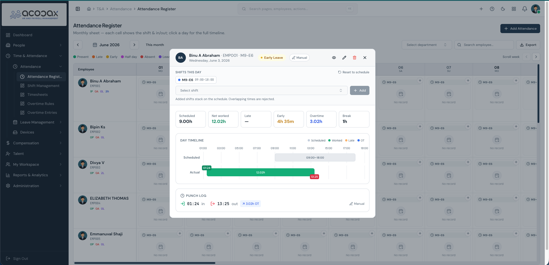Open the Select shift dropdown
The image size is (549, 265).
coord(261,90)
